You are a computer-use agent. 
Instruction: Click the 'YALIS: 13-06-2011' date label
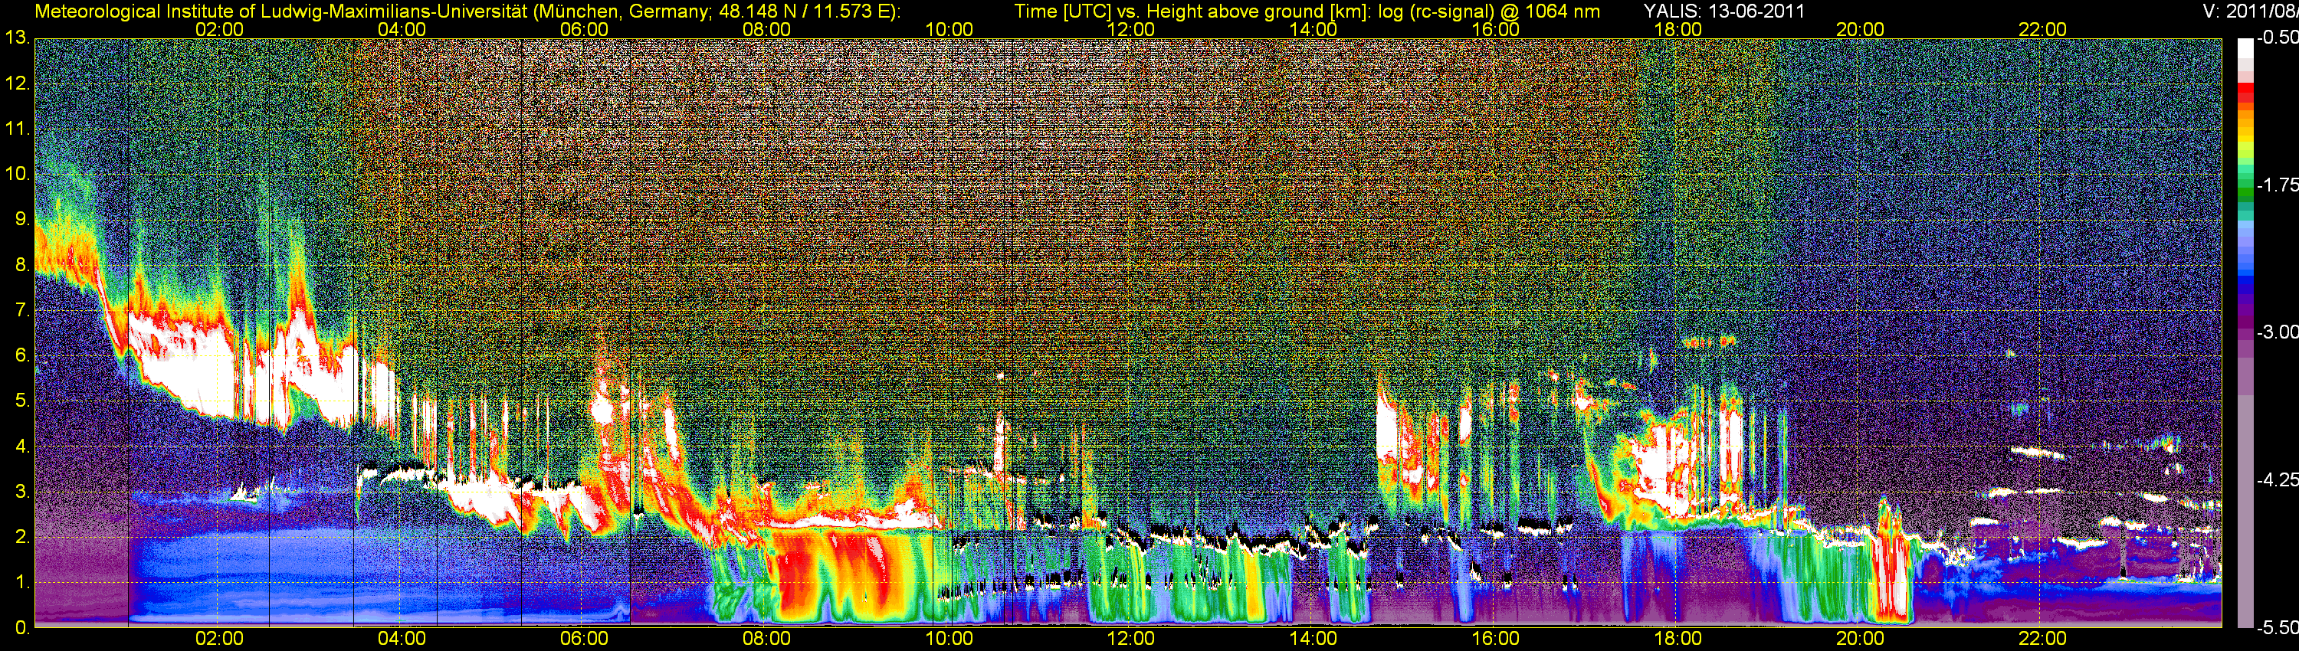pyautogui.click(x=1724, y=11)
